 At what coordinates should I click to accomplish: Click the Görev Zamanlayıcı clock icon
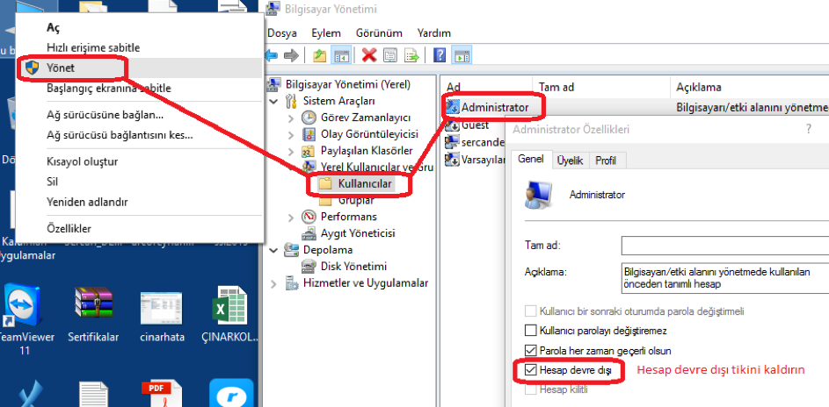click(x=309, y=117)
